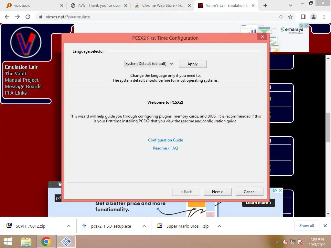
Task: Click the Vimm's Lair V logo
Action: (26, 42)
